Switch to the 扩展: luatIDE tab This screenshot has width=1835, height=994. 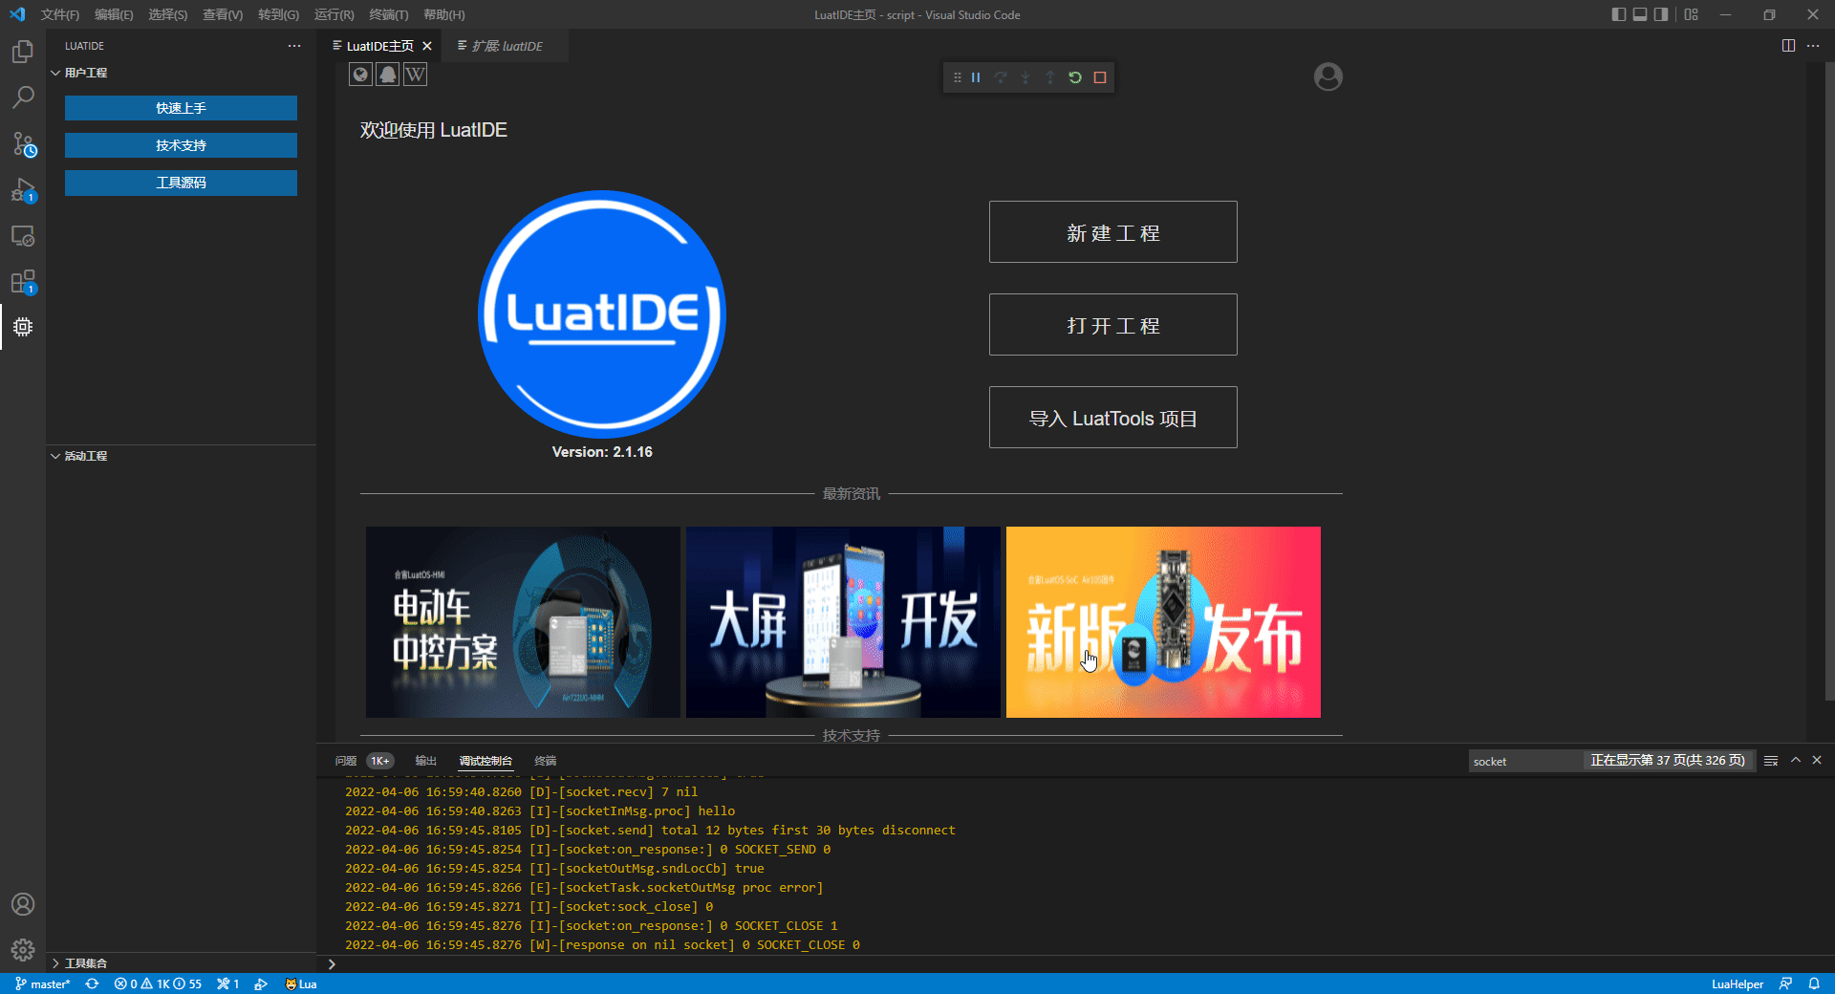[507, 46]
